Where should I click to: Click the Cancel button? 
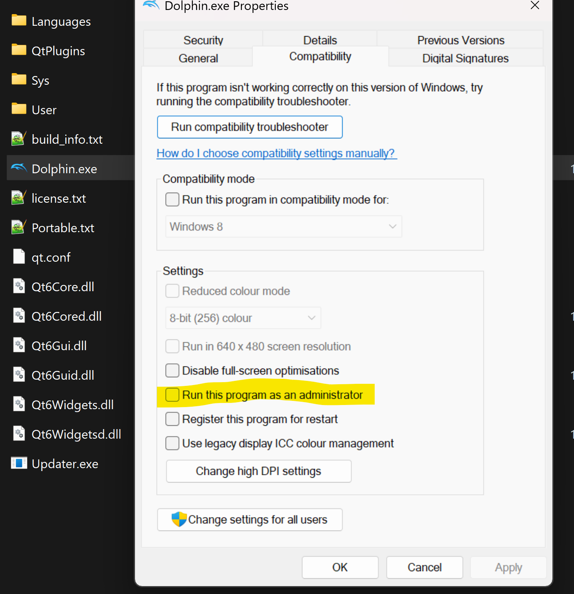tap(424, 567)
